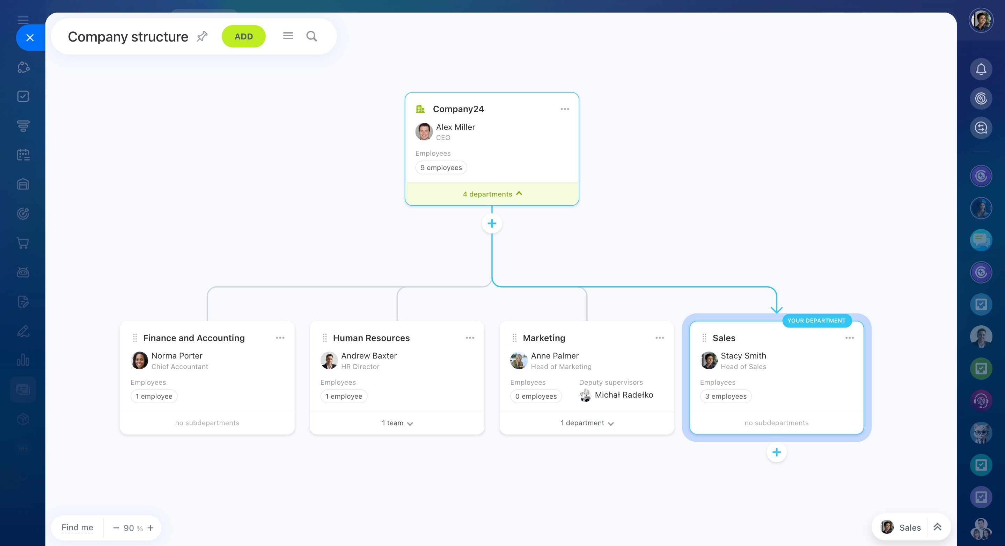Click the 9 employees pill in Company24

click(441, 168)
